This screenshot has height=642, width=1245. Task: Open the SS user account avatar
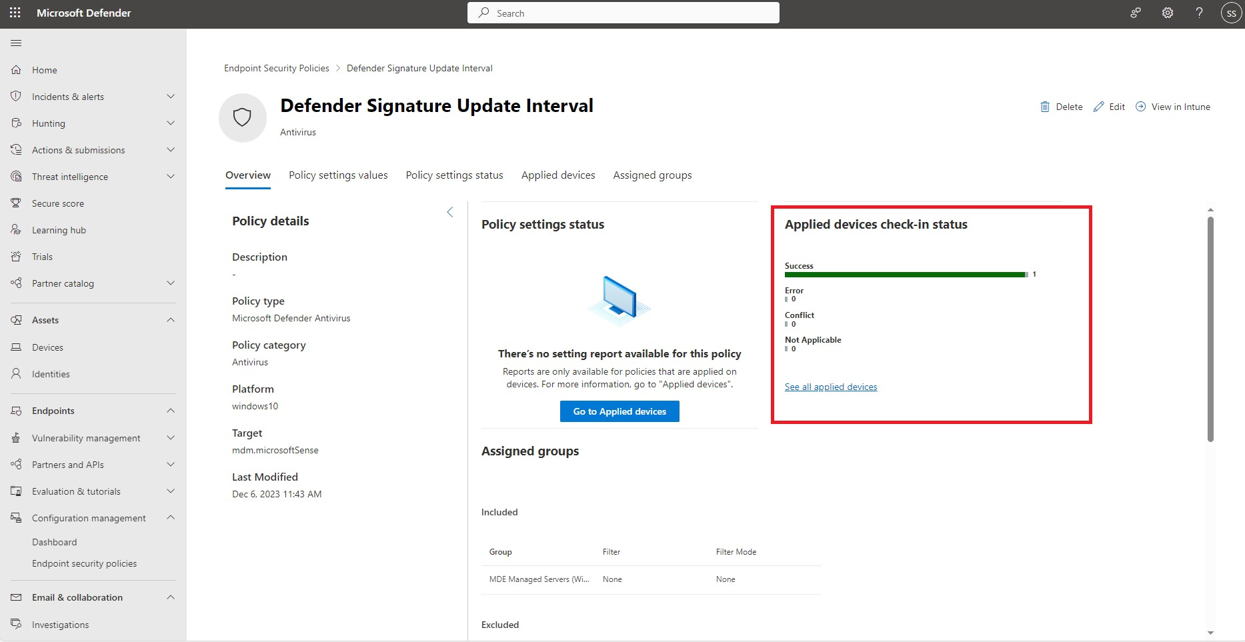click(x=1231, y=13)
